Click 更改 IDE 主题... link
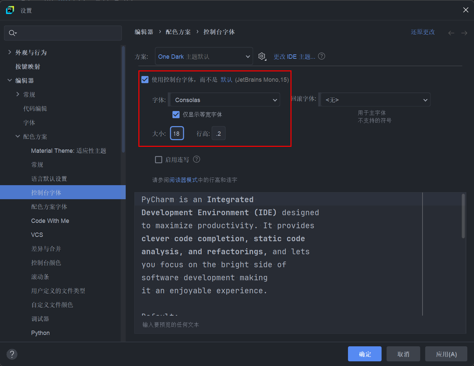The height and width of the screenshot is (366, 474). pyautogui.click(x=294, y=56)
